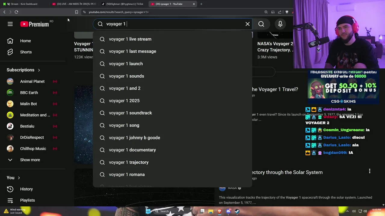The image size is (385, 216).
Task: Open Discord from the taskbar
Action: pos(228,211)
